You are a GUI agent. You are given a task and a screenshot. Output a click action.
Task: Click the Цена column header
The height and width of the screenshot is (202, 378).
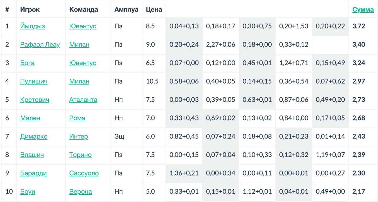(154, 9)
